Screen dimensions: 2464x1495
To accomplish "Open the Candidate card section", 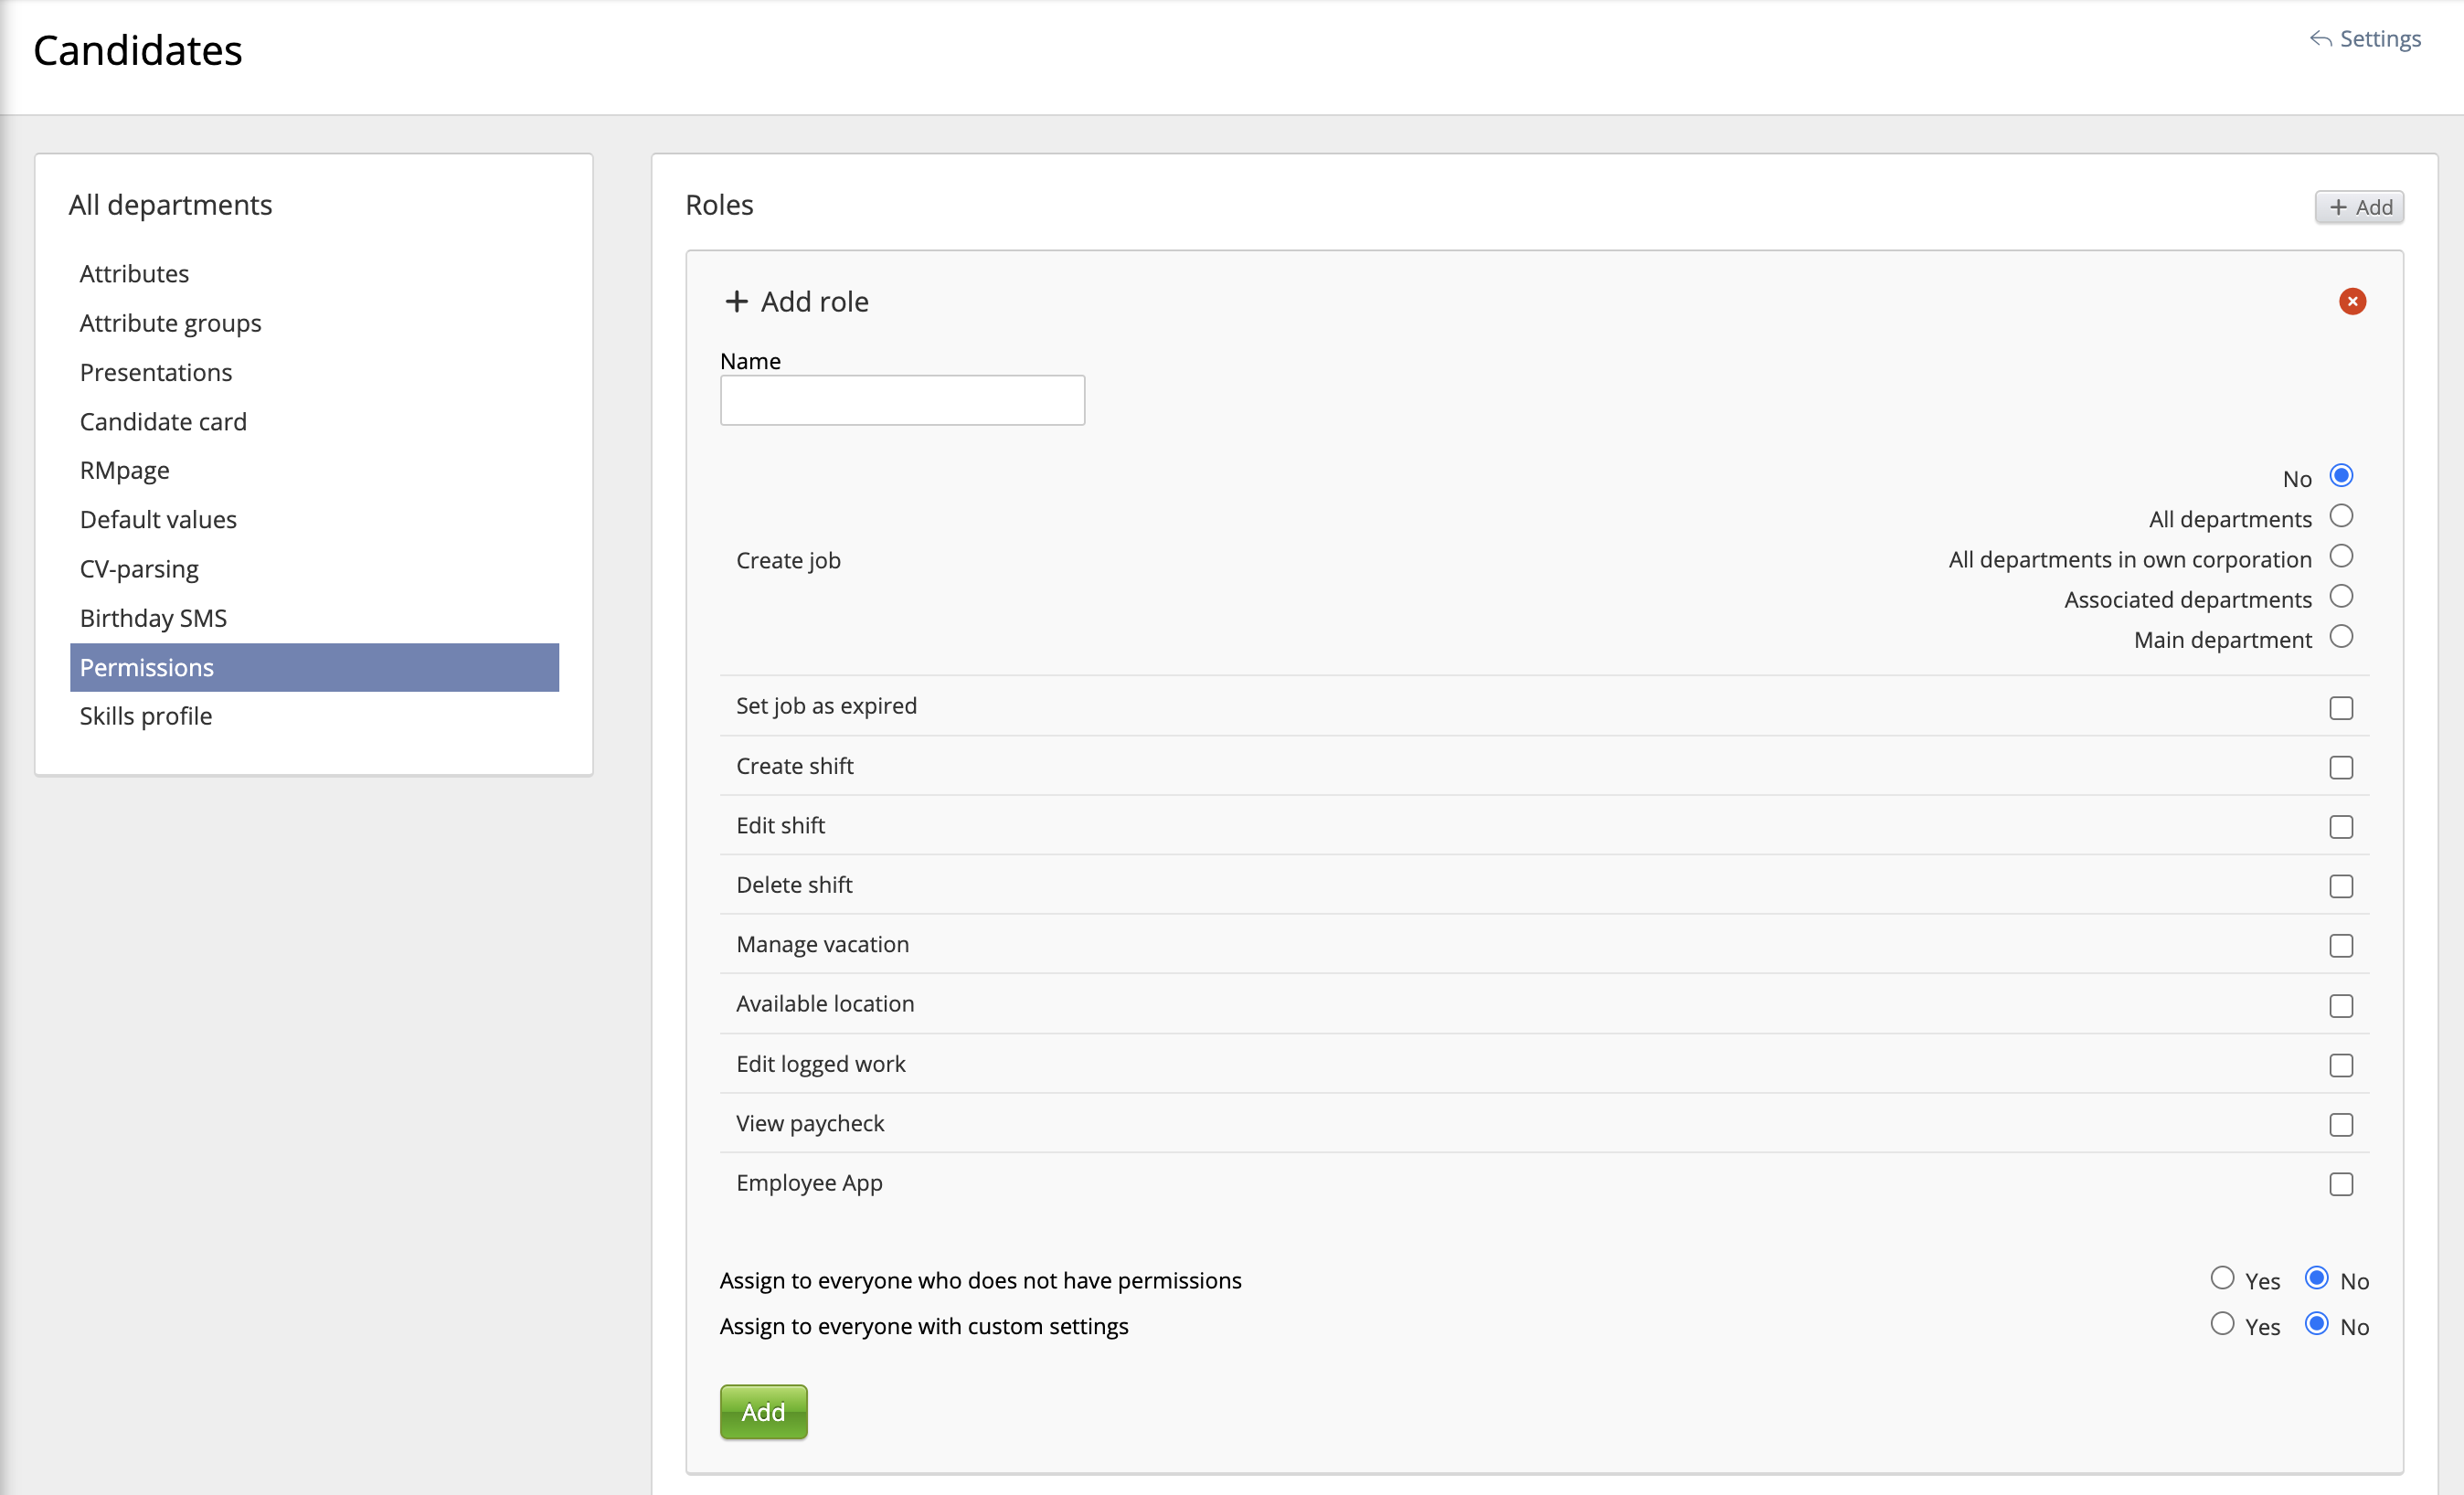I will (163, 422).
